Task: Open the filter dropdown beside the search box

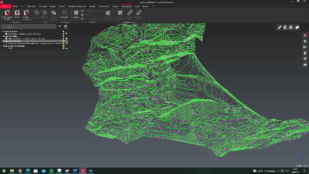Action: click(x=60, y=27)
